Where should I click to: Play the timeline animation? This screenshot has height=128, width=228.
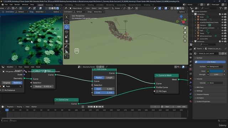point(97,107)
